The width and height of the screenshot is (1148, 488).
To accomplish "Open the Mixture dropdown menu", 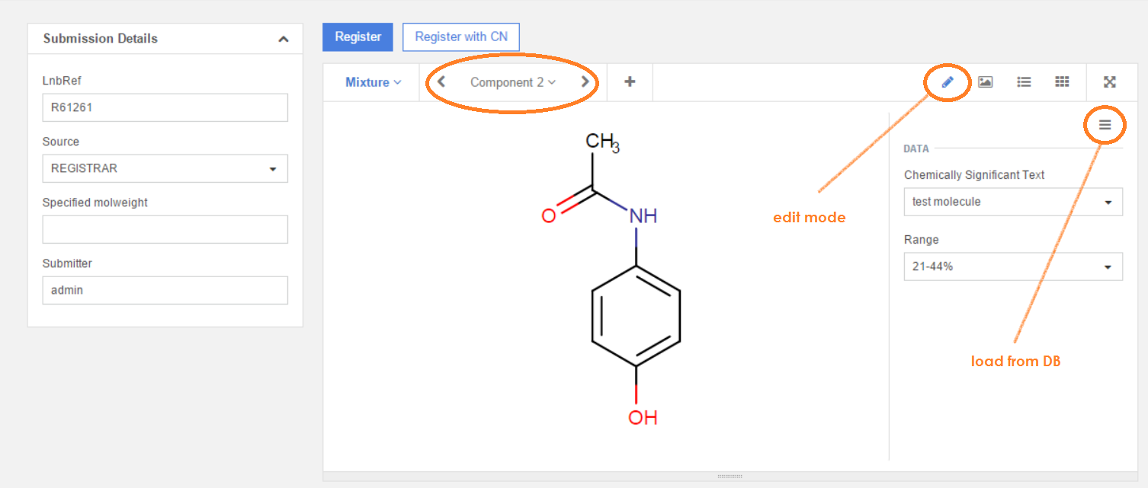I will (x=373, y=82).
